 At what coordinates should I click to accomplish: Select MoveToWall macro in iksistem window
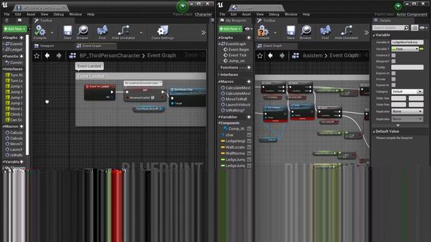[234, 99]
